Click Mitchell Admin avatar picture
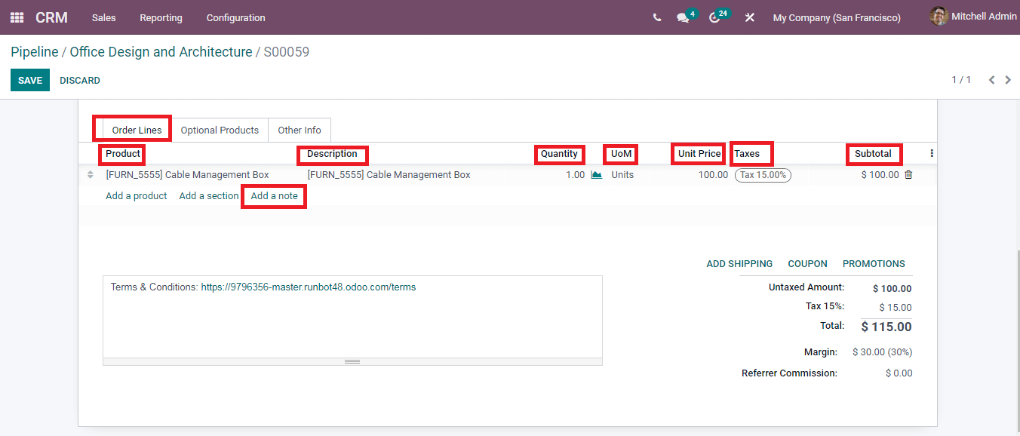This screenshot has height=436, width=1020. coord(939,17)
